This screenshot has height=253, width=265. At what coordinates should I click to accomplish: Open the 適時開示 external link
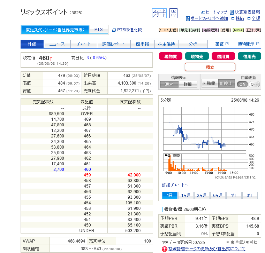click(248, 44)
